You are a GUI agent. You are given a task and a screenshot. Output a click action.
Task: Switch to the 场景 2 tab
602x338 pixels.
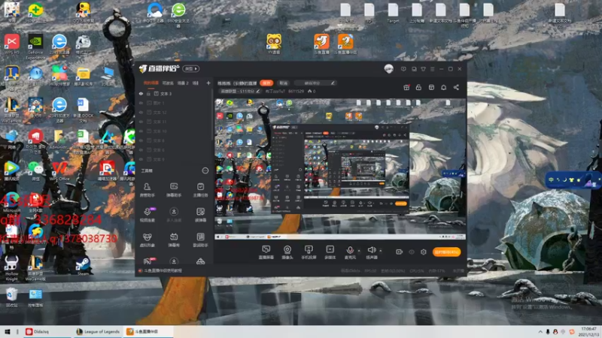click(x=183, y=83)
